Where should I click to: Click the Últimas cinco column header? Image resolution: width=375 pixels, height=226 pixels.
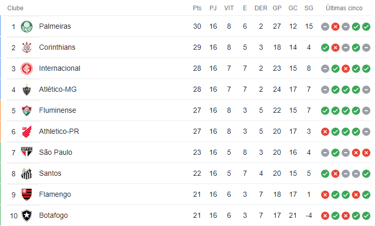click(344, 8)
